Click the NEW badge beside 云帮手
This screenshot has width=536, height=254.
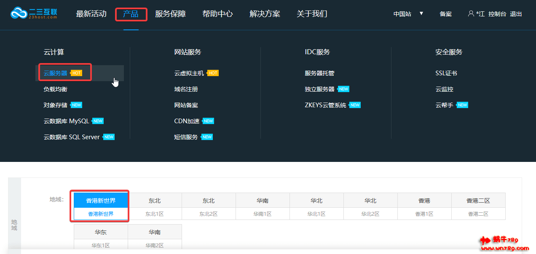click(x=463, y=105)
